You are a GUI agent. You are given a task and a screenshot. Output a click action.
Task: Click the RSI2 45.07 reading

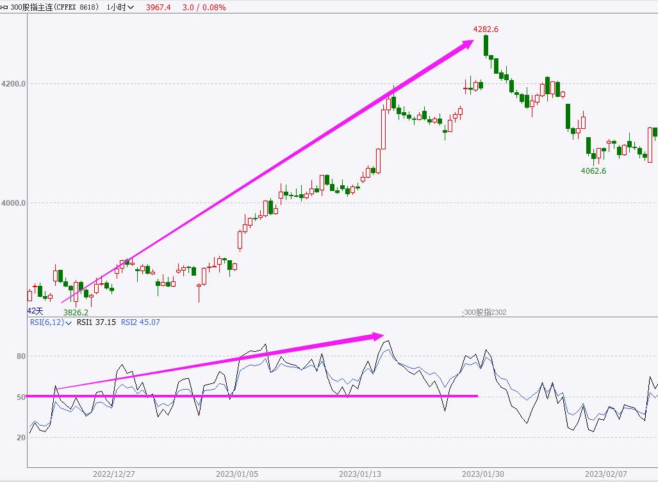coord(140,322)
